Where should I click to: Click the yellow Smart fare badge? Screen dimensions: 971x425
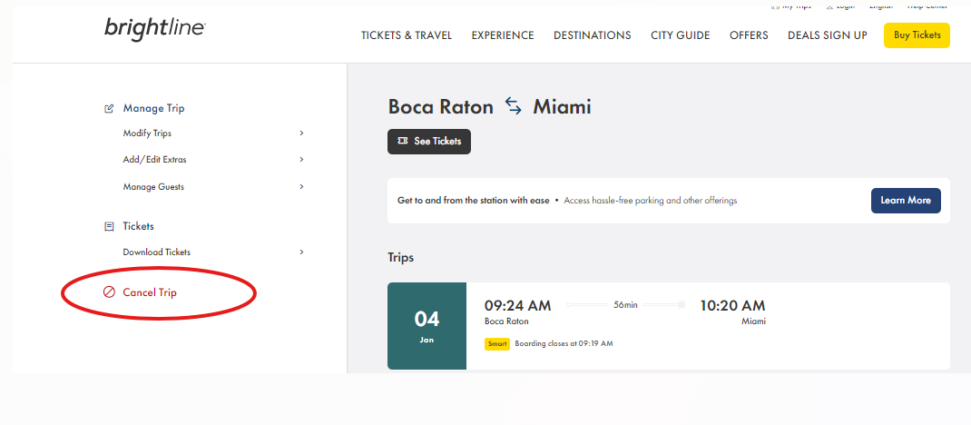pyautogui.click(x=497, y=344)
